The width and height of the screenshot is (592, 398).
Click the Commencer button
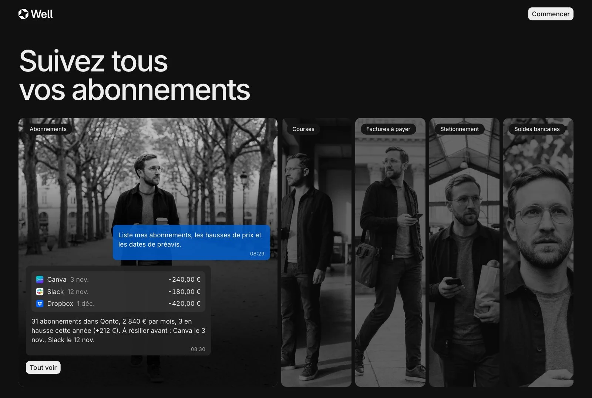[x=551, y=14]
